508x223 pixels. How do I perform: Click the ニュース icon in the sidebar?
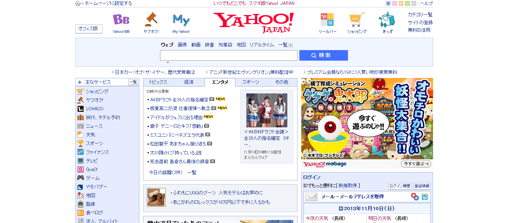[80, 126]
